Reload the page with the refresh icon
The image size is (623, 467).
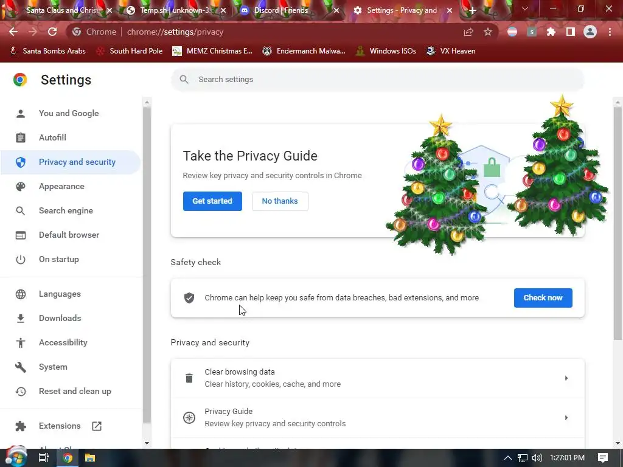tap(52, 32)
